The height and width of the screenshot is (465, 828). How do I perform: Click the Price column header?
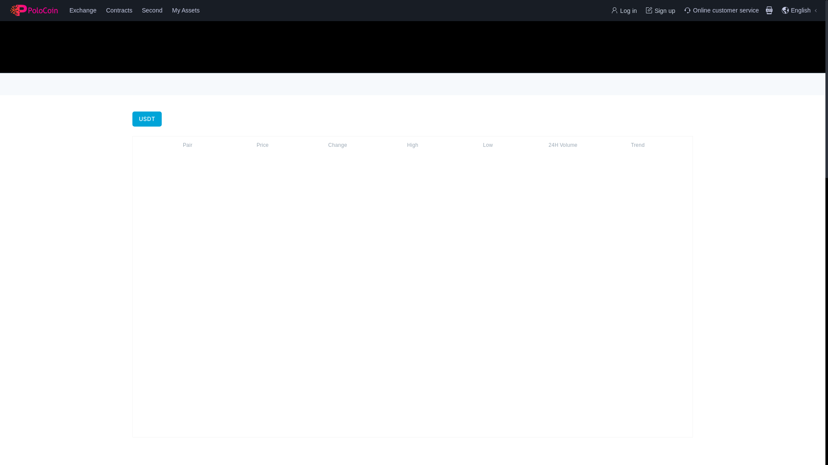tap(263, 145)
